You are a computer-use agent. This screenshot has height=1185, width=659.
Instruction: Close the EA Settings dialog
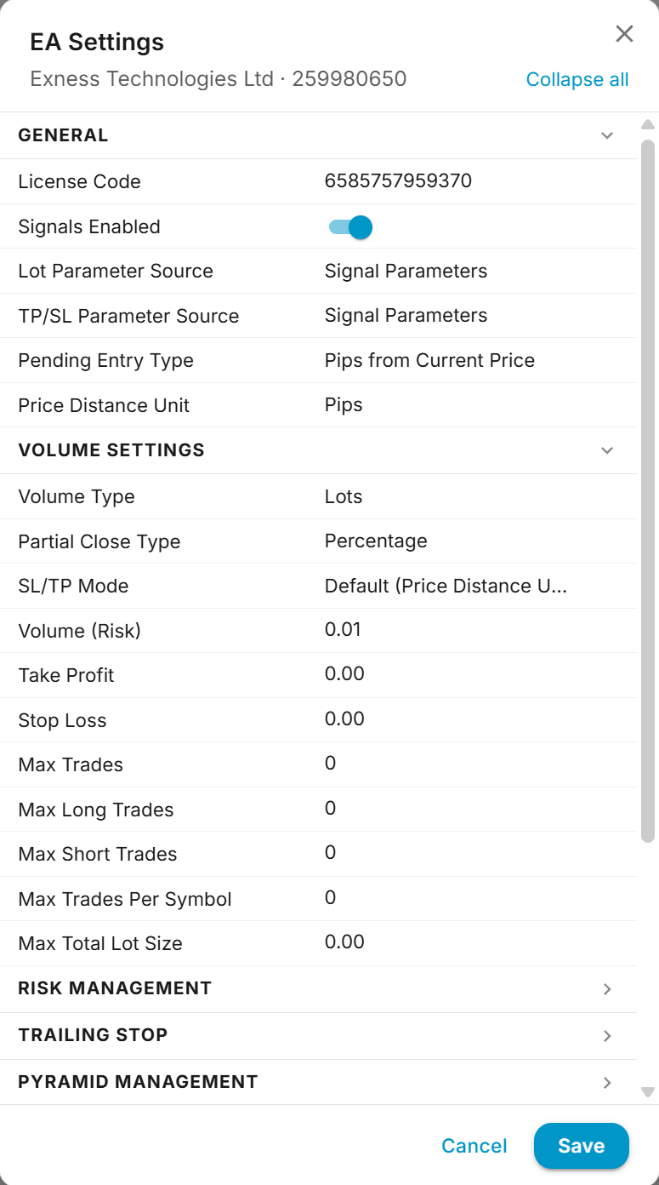624,34
